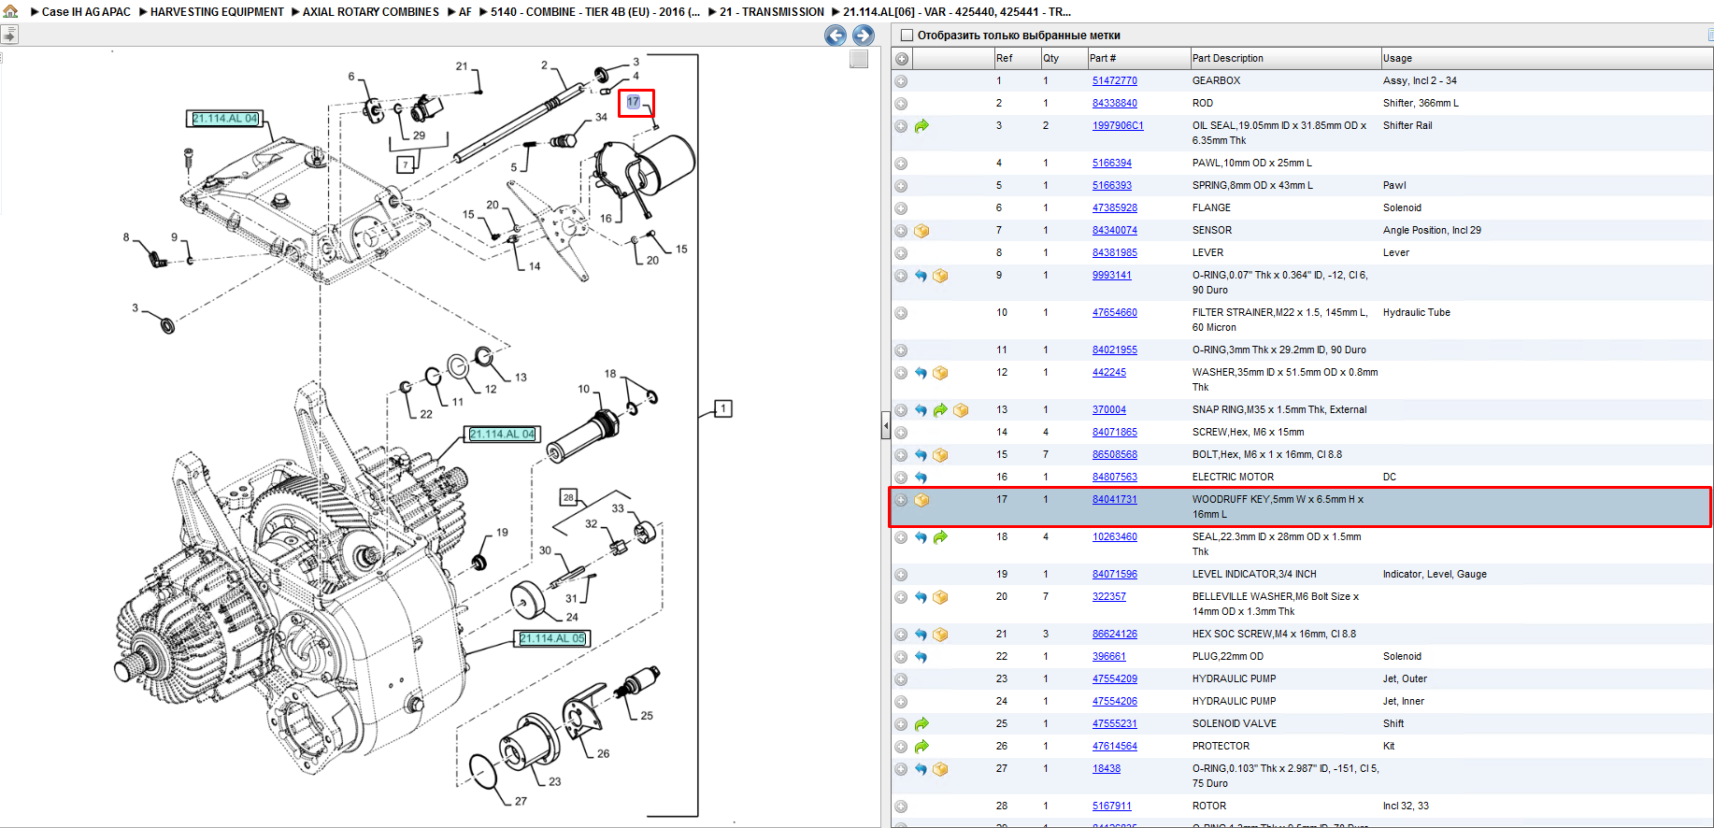The height and width of the screenshot is (828, 1714).
Task: Open 21 - TRANSMISSION breadcrumb
Action: click(772, 12)
